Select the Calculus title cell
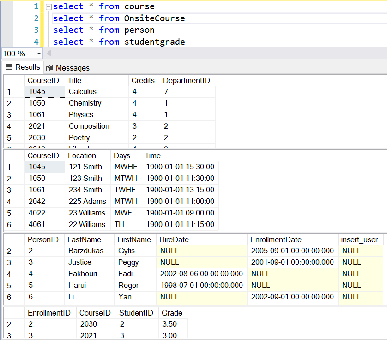 coord(97,91)
